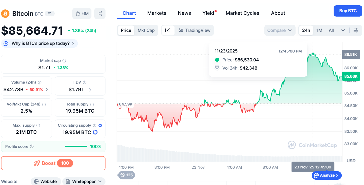Open the News tab
The image size is (364, 185).
[x=184, y=13]
